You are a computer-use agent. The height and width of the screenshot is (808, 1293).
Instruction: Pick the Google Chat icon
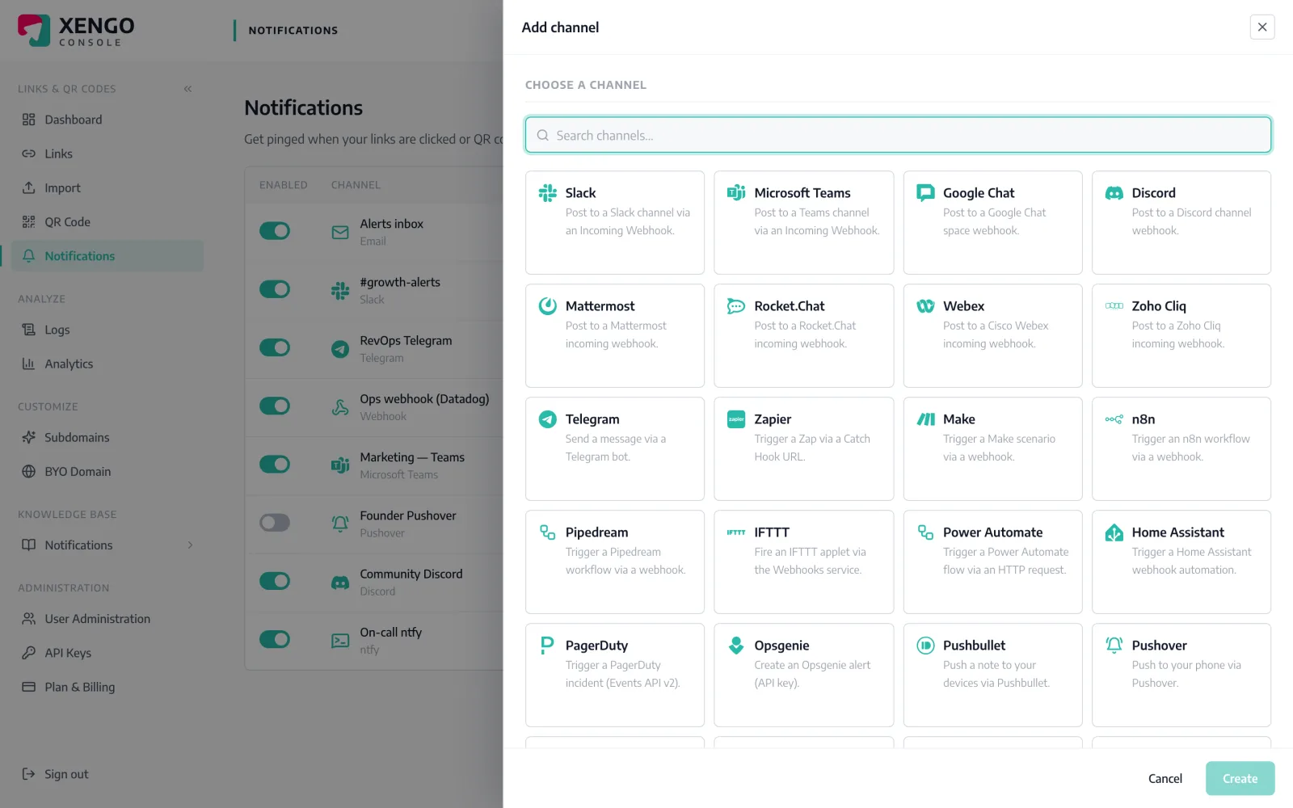[x=925, y=193]
